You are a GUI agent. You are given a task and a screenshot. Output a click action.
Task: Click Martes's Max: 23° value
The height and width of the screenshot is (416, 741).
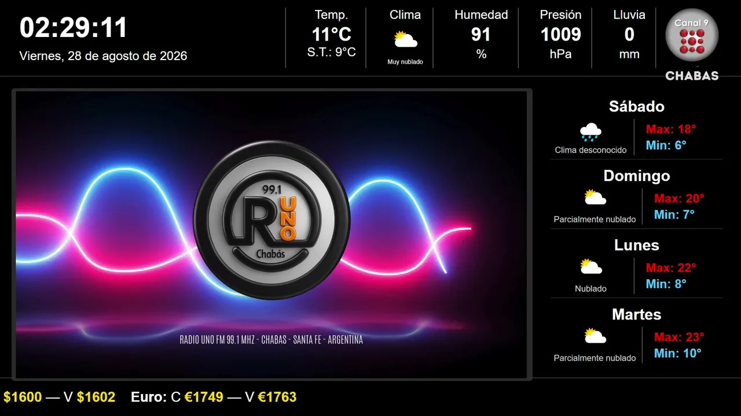click(679, 337)
